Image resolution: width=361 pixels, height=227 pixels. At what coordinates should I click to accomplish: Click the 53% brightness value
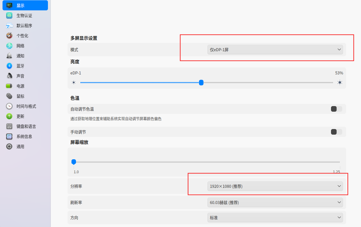pyautogui.click(x=339, y=73)
